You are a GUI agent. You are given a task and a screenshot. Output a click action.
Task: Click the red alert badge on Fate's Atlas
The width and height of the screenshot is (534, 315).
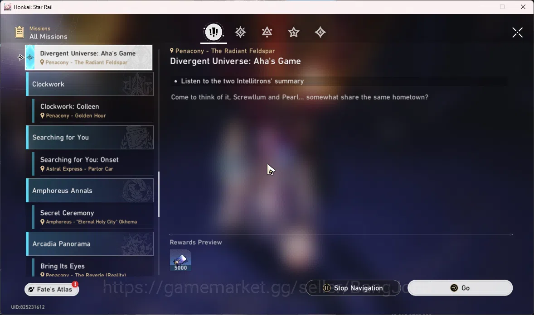point(75,284)
